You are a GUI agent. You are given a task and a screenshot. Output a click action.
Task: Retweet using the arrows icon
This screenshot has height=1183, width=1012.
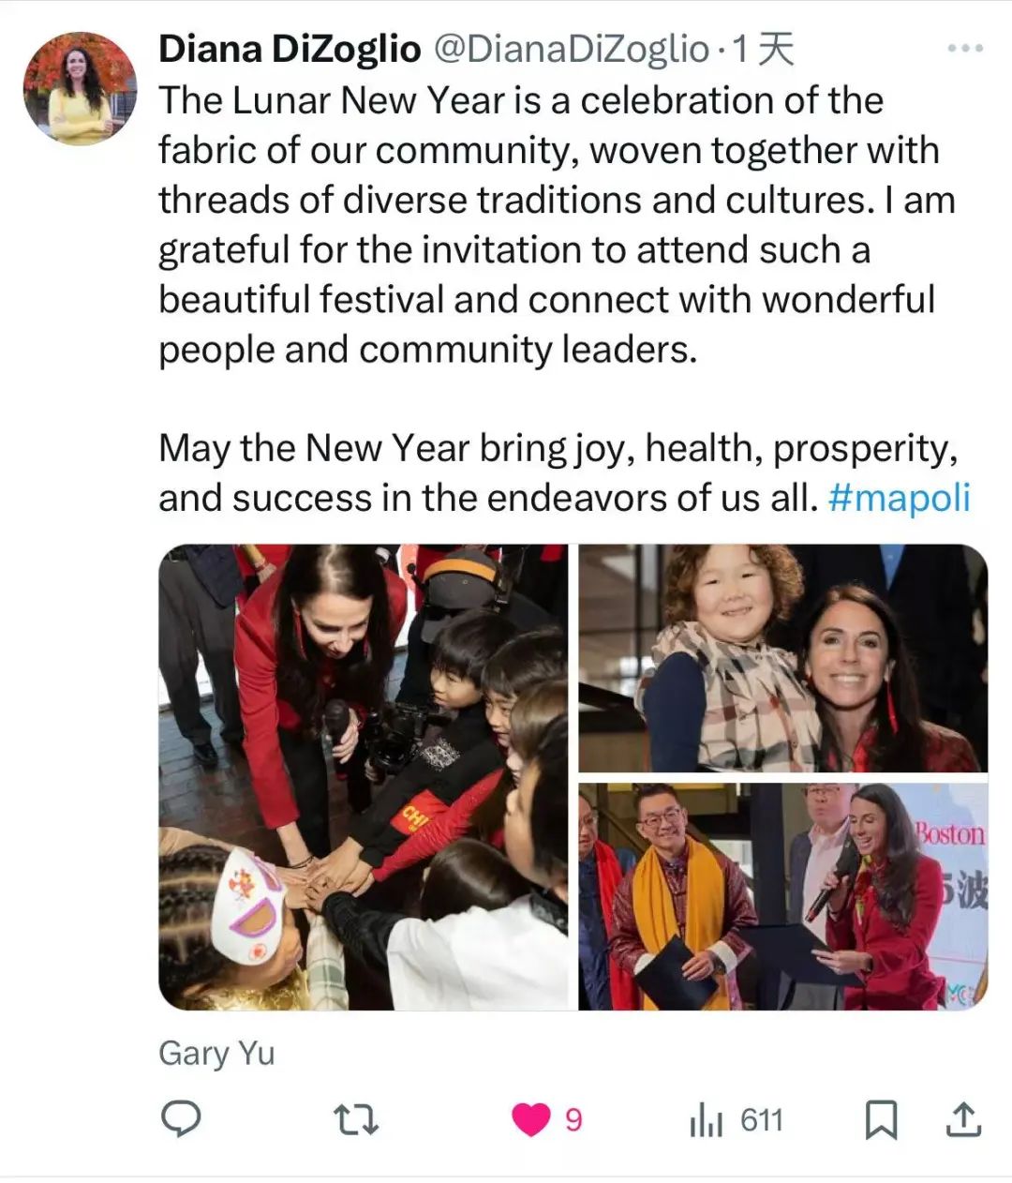coord(357,1120)
